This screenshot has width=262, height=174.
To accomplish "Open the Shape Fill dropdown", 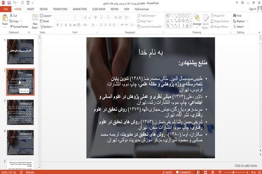I will pos(218,16).
